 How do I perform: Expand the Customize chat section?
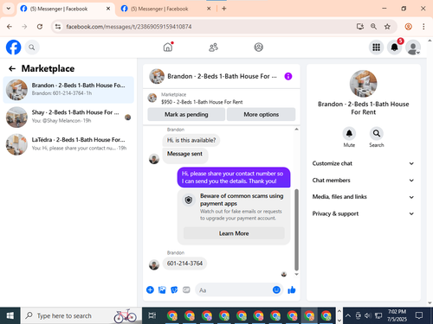click(x=363, y=163)
